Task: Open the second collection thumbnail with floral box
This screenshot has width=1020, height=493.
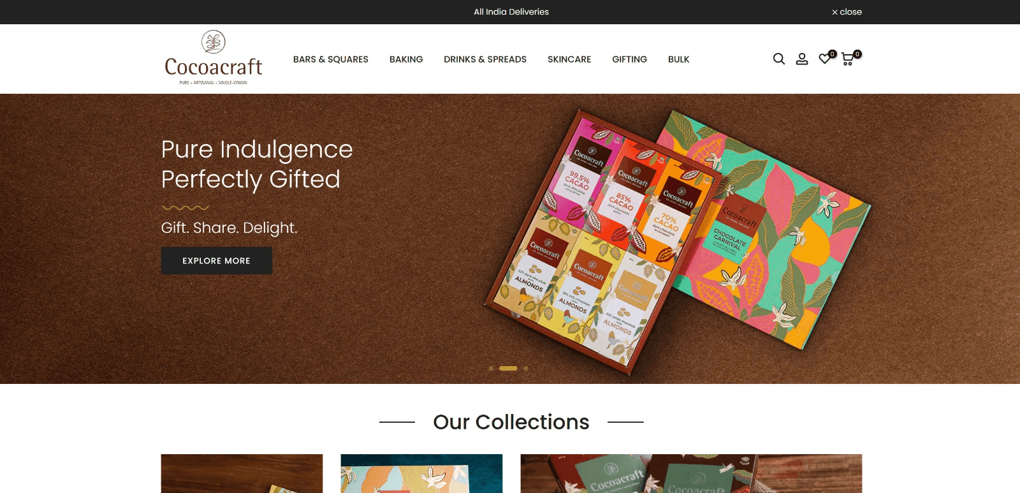Action: pyautogui.click(x=421, y=473)
